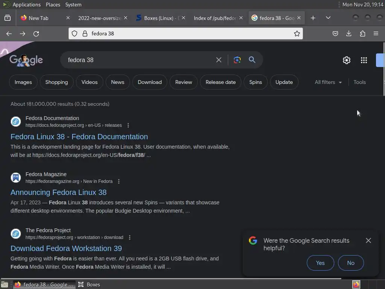Viewport: 385px width, 289px height.
Task: Switch to Boxes in the taskbar
Action: click(x=89, y=284)
